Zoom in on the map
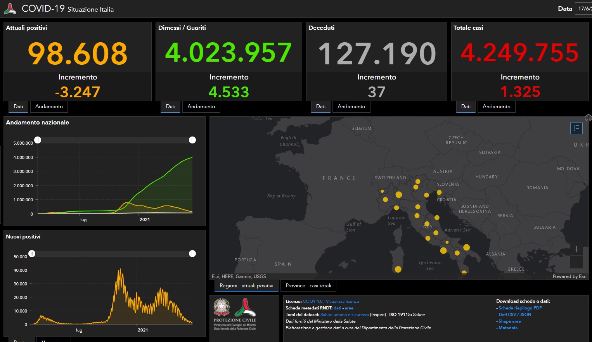The width and height of the screenshot is (592, 342). pyautogui.click(x=576, y=249)
